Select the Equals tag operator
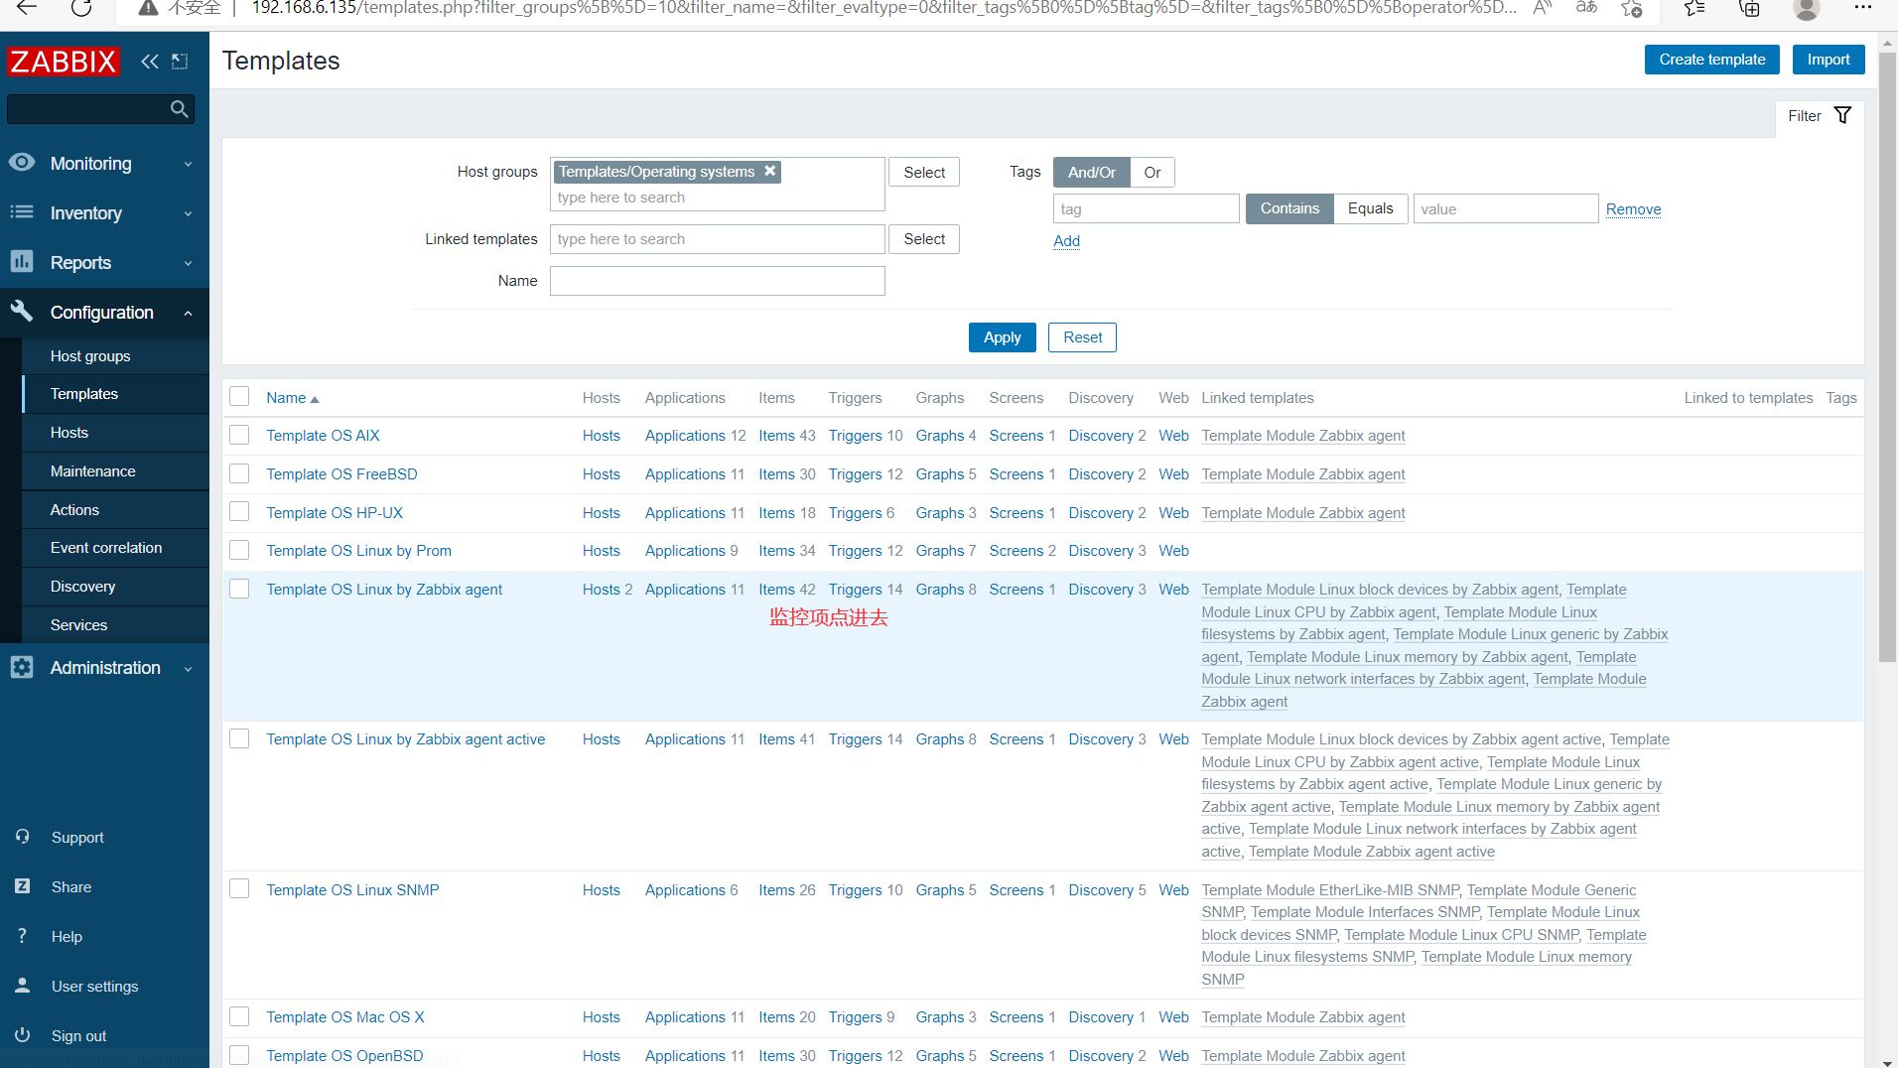 [1370, 208]
